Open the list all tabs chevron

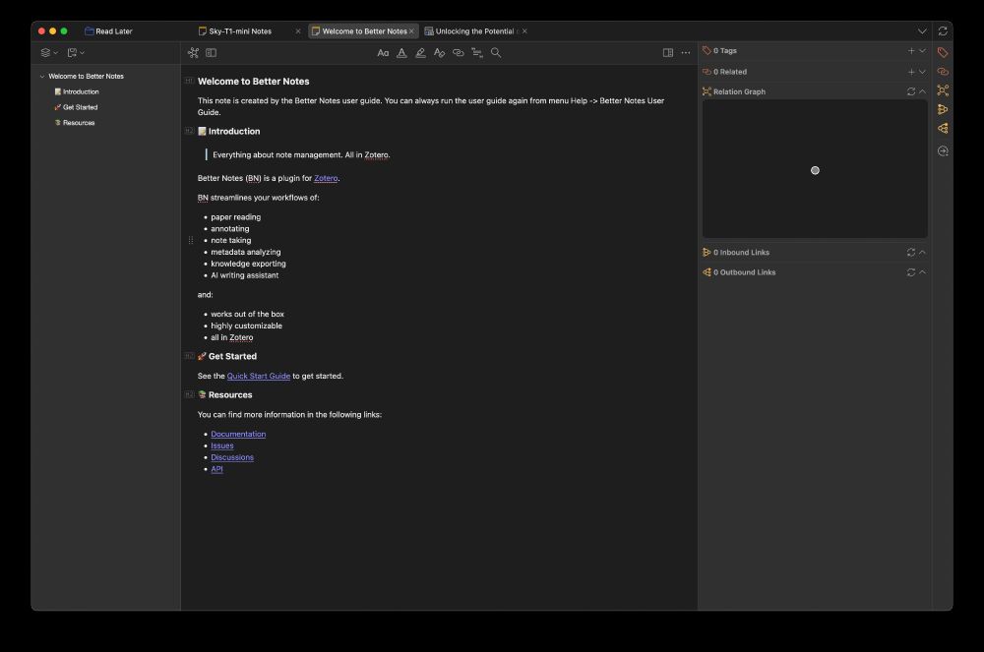coord(922,30)
